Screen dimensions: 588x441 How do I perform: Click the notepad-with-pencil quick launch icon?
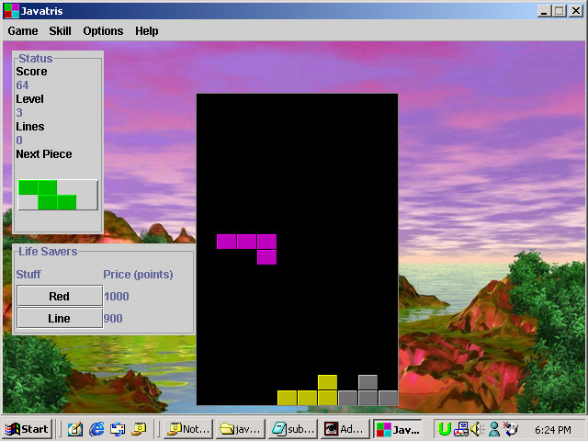75,429
